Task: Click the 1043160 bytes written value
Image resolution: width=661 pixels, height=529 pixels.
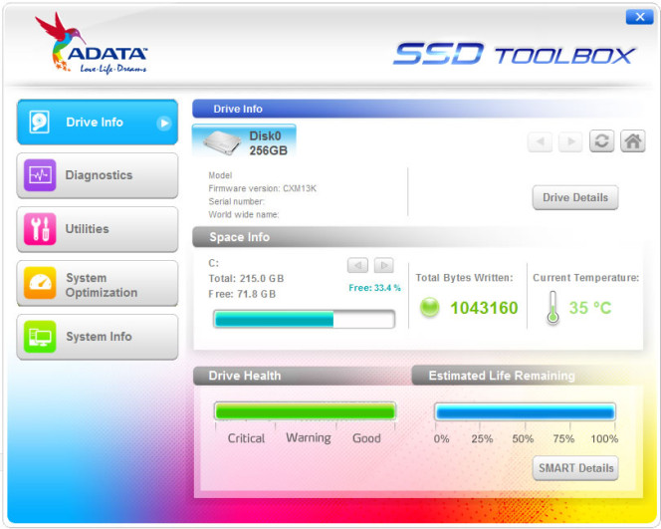Action: tap(484, 308)
